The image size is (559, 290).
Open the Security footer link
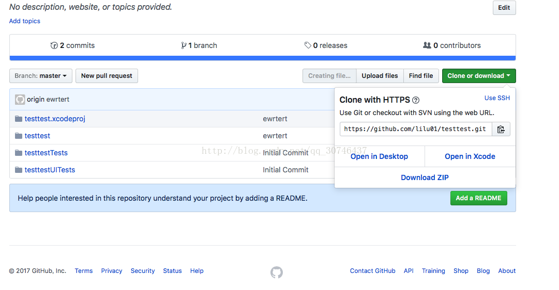(143, 271)
